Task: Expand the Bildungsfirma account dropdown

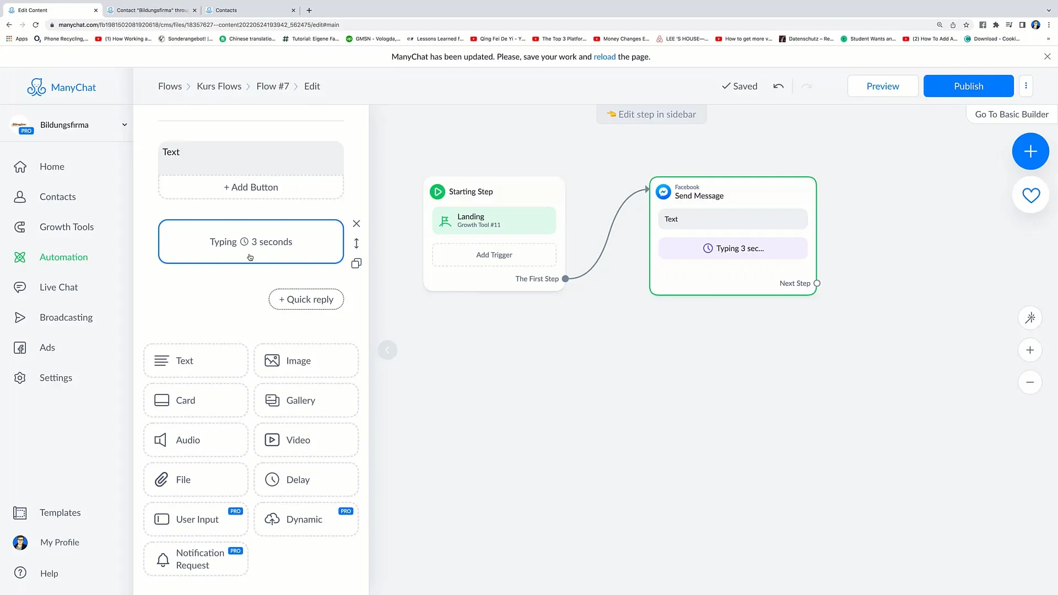Action: tap(123, 124)
